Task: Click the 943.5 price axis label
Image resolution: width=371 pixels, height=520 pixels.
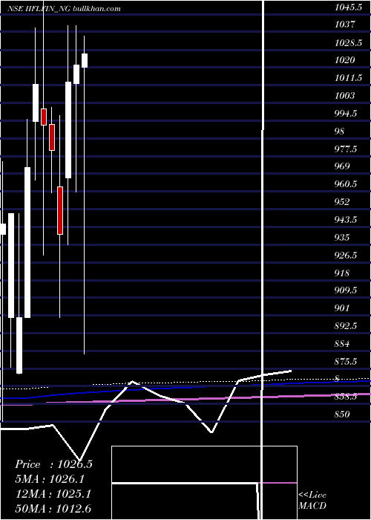Action: point(346,219)
